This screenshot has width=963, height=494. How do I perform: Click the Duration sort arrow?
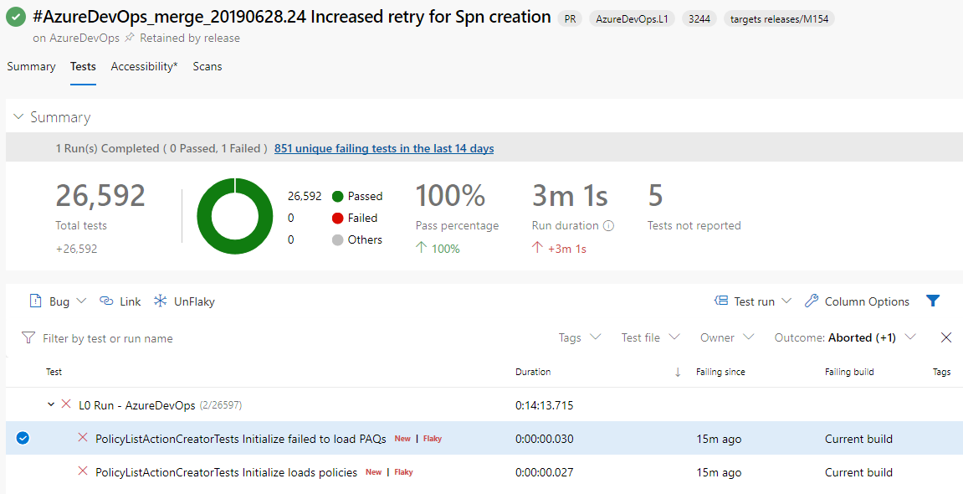(x=678, y=373)
